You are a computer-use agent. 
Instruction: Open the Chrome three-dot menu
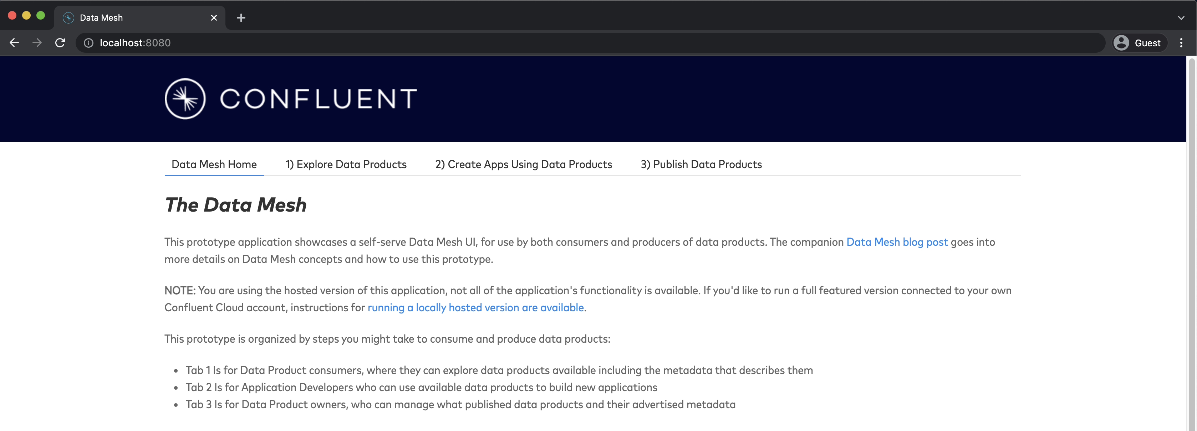[1181, 43]
